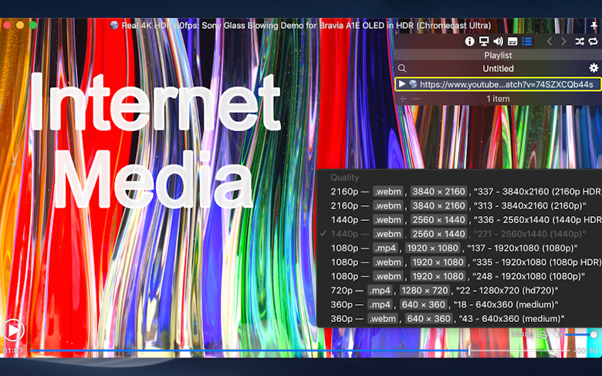
Task: Click the globe icon in window title
Action: pyautogui.click(x=113, y=25)
